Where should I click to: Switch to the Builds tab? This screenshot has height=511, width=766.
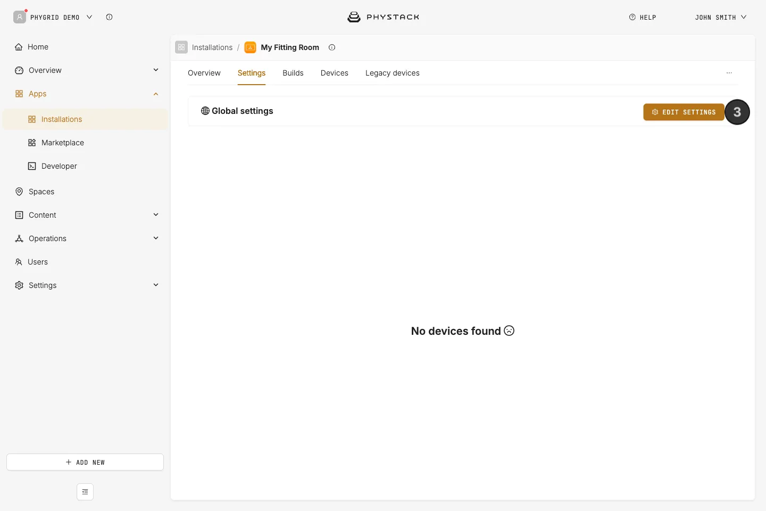(x=293, y=73)
